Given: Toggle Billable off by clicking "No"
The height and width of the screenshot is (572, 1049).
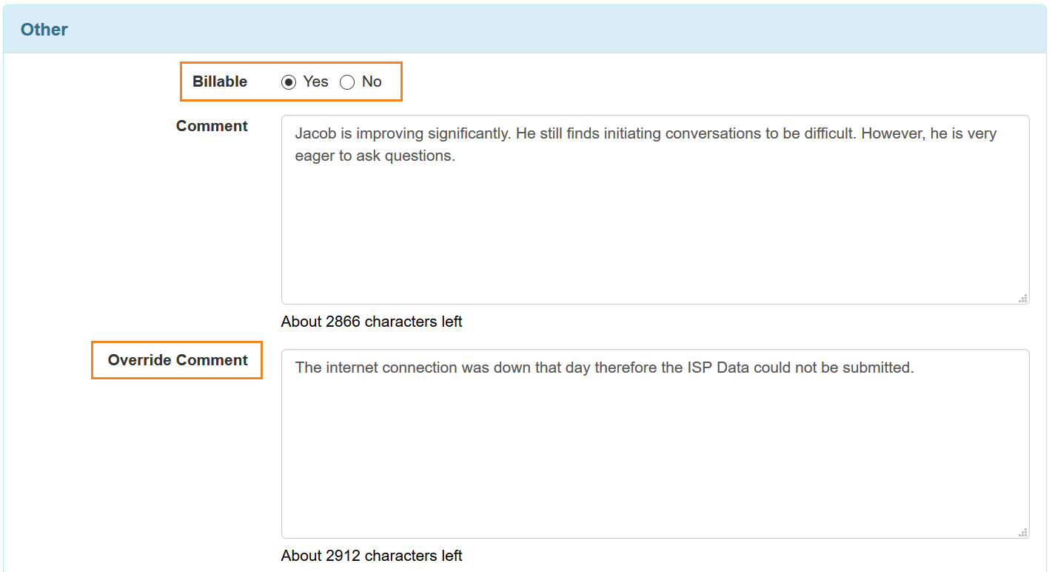Looking at the screenshot, I should 347,82.
